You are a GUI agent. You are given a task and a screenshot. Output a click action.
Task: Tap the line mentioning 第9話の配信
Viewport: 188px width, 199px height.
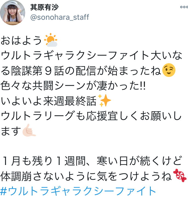point(81,71)
